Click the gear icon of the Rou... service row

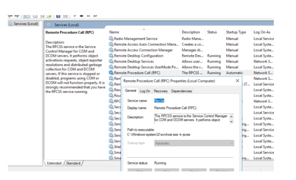click(x=111, y=95)
